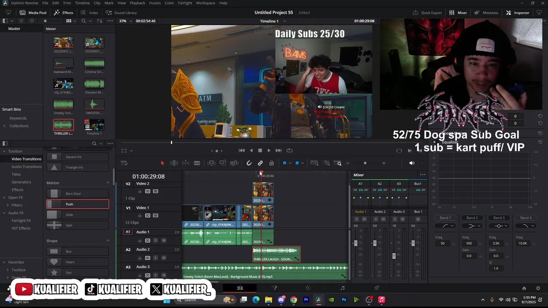
Task: Click the Full Extent Zoom icon
Action: (x=314, y=163)
